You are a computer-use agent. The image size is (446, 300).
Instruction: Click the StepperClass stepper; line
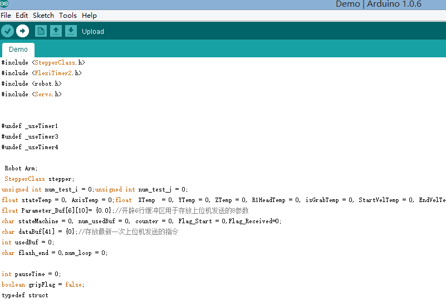(x=39, y=179)
